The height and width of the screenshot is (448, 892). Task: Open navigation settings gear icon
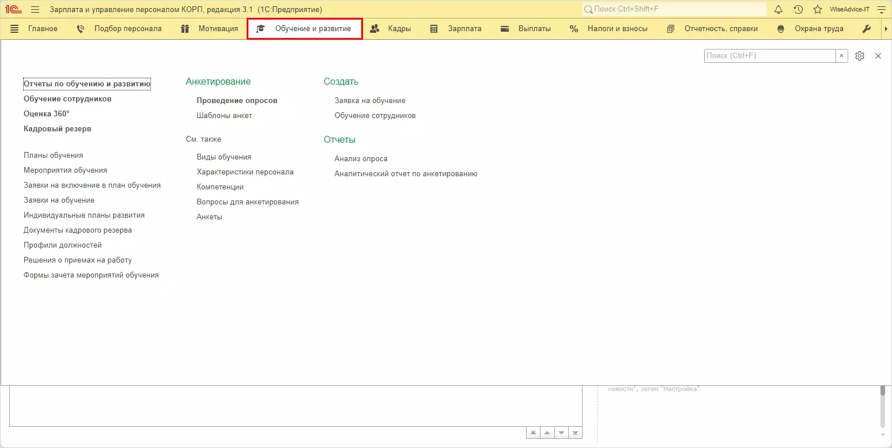pyautogui.click(x=860, y=56)
